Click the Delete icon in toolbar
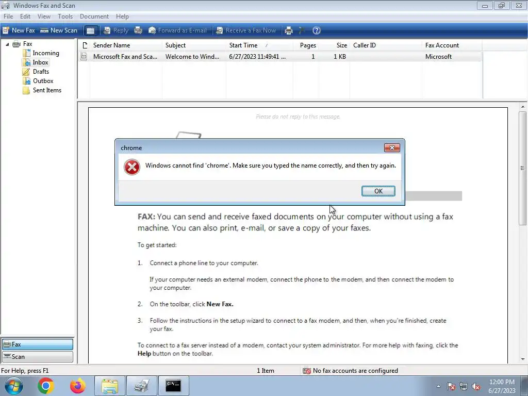The height and width of the screenshot is (396, 528). pyautogui.click(x=302, y=30)
